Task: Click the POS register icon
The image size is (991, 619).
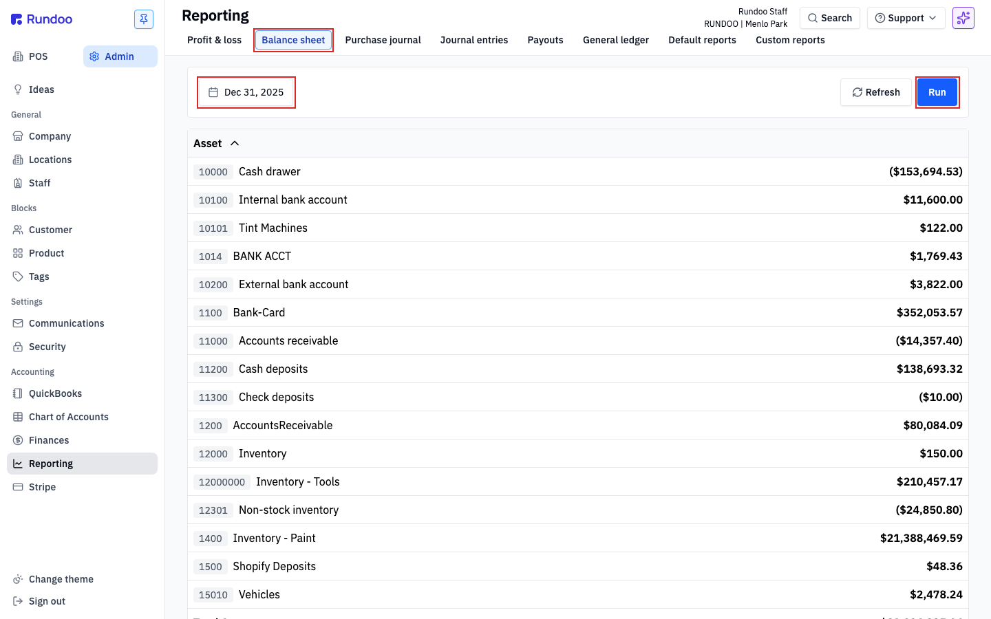Action: [18, 56]
